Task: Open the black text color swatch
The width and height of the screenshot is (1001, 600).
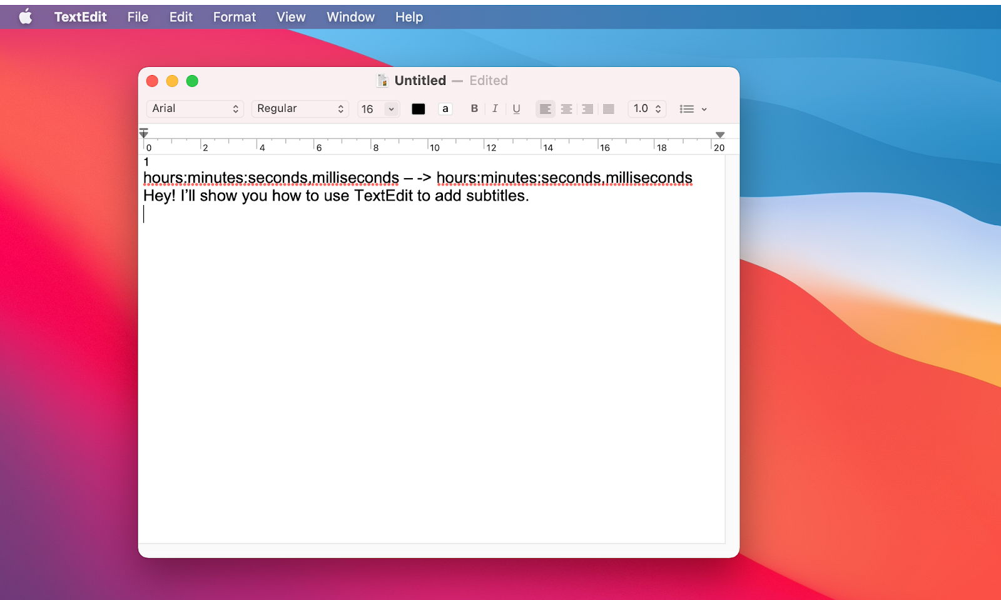Action: click(x=419, y=109)
